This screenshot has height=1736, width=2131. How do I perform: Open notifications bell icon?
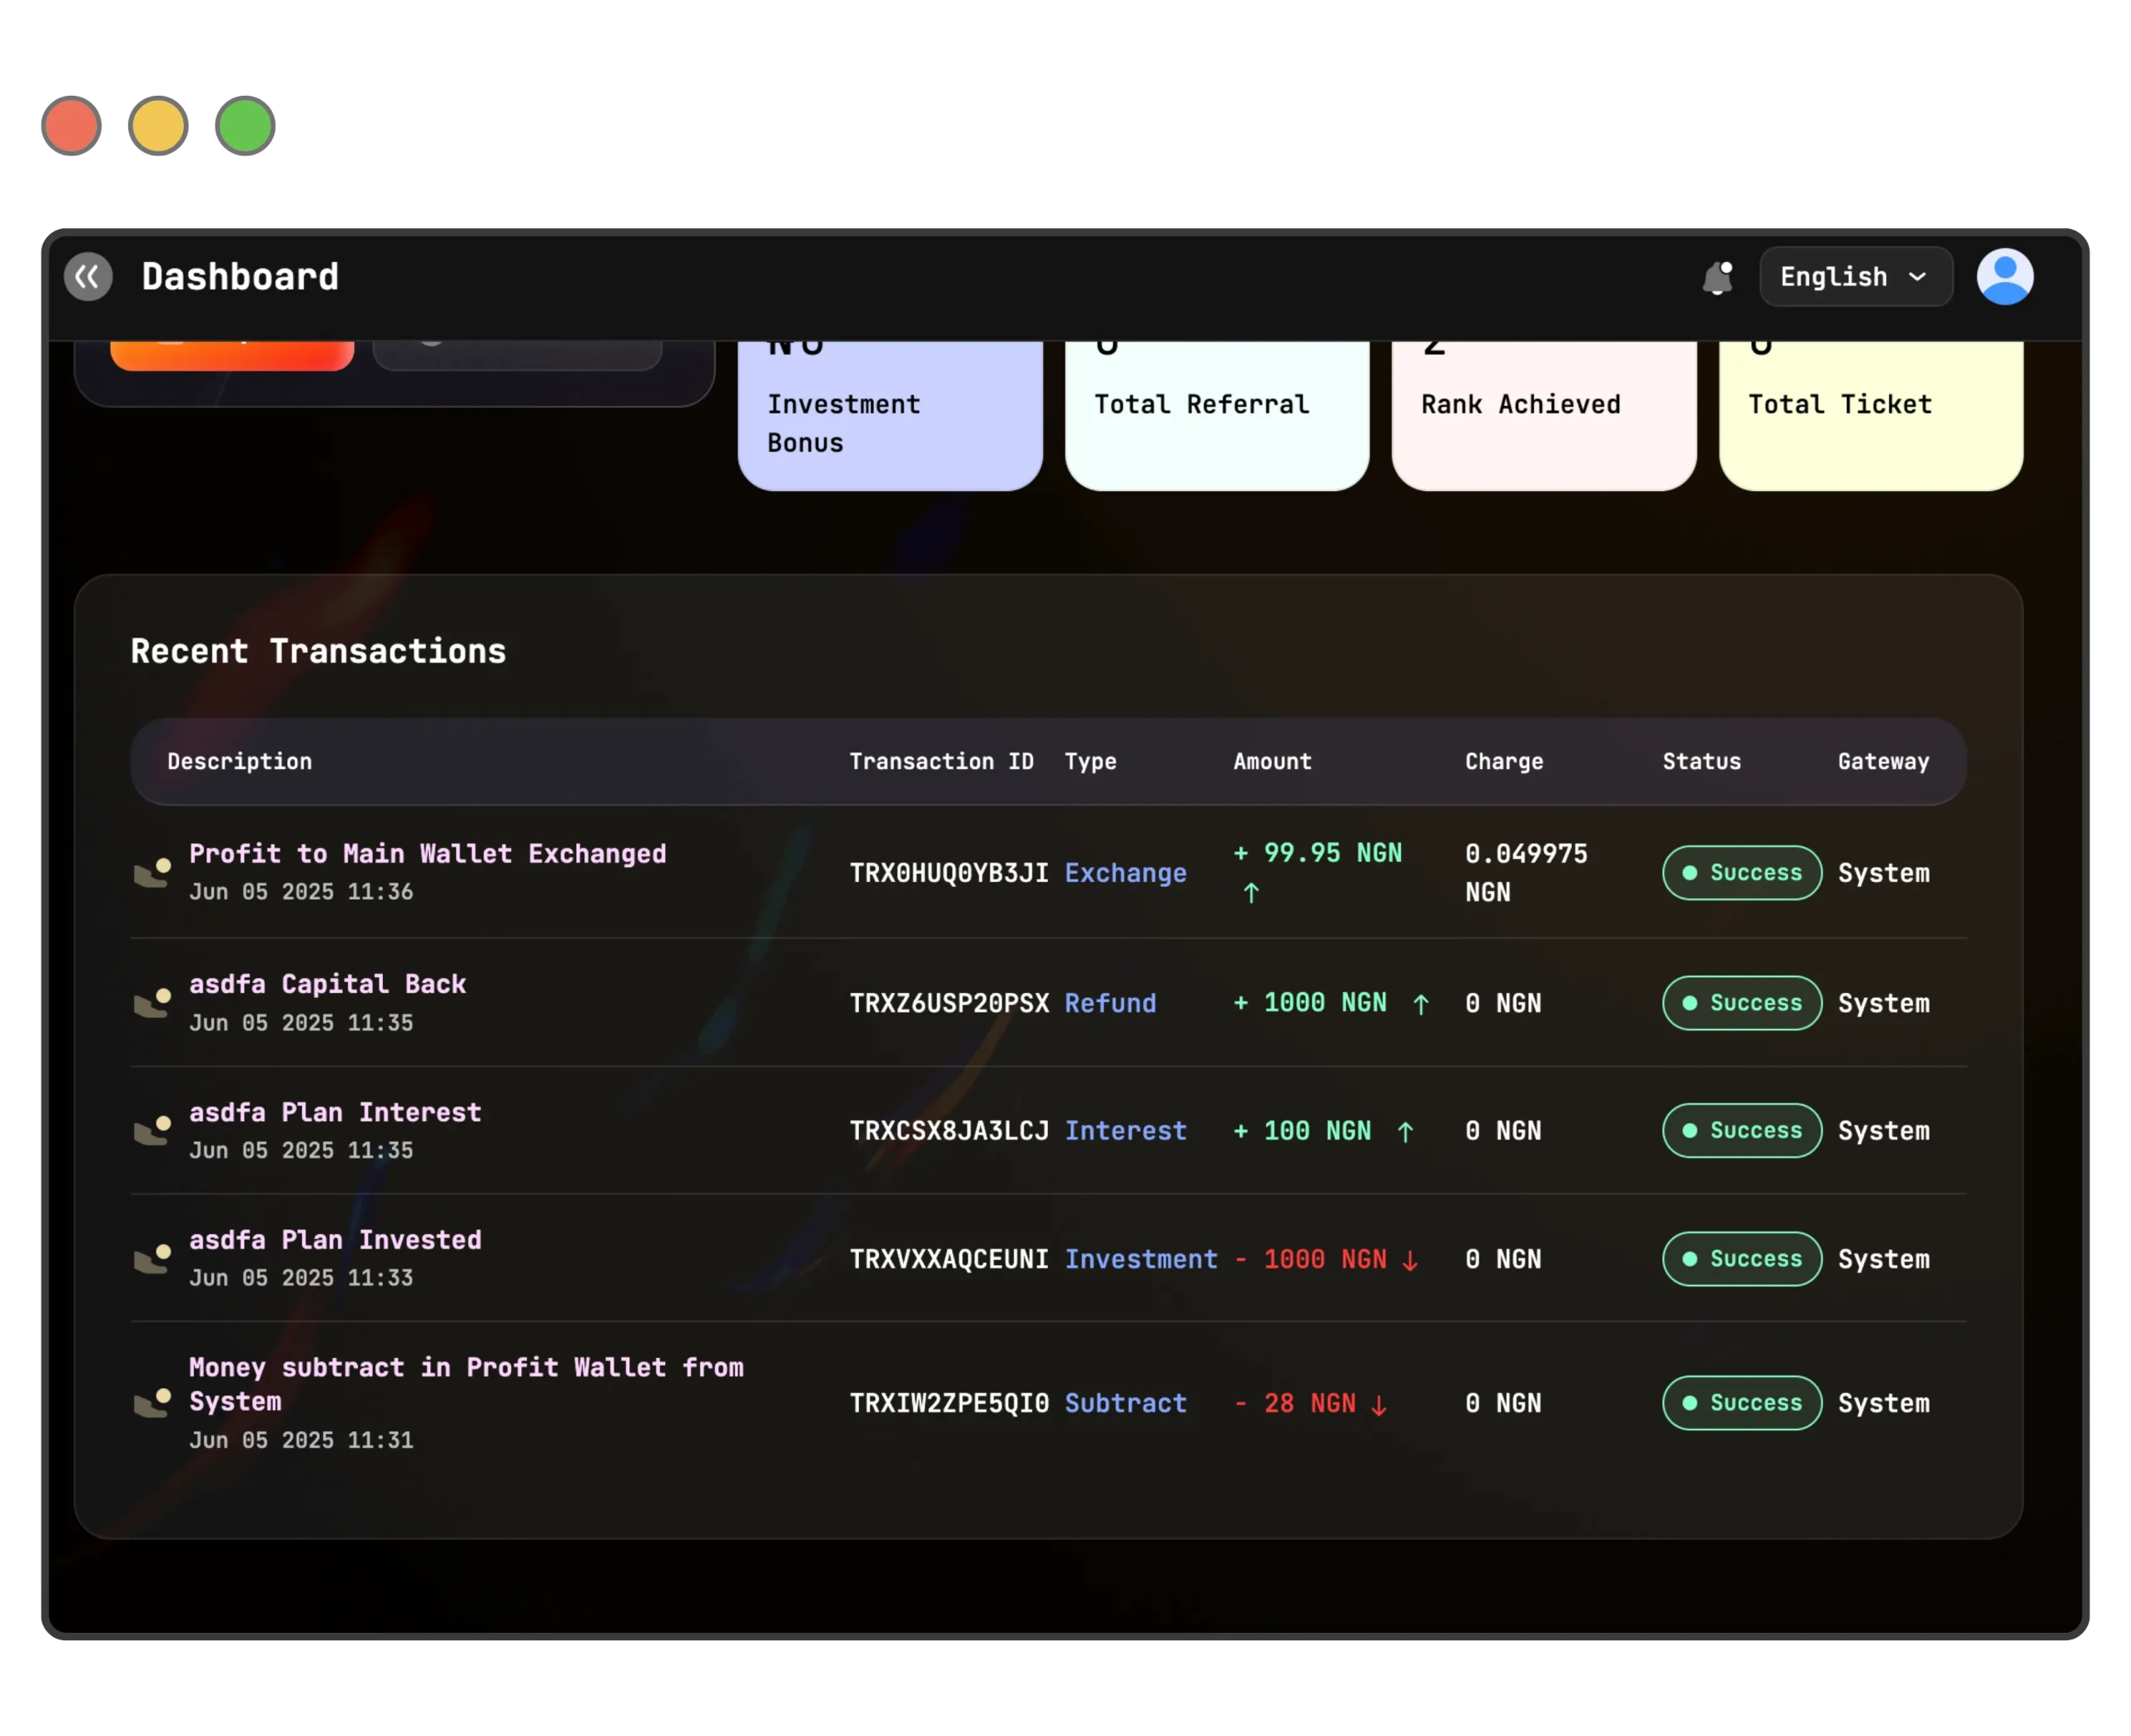(1717, 277)
